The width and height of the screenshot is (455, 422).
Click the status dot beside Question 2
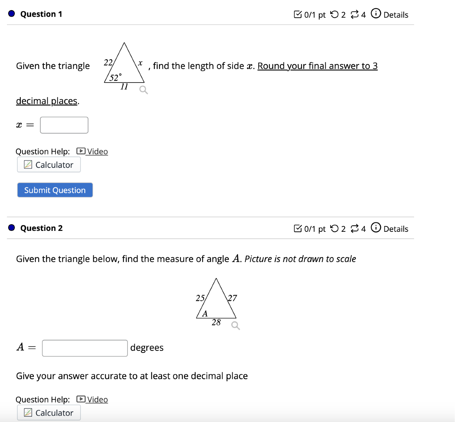pyautogui.click(x=11, y=228)
